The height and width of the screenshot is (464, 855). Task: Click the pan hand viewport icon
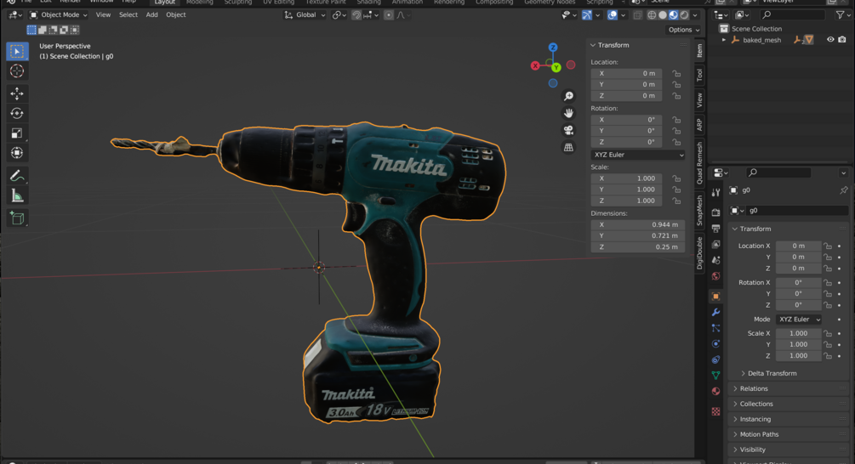(569, 113)
